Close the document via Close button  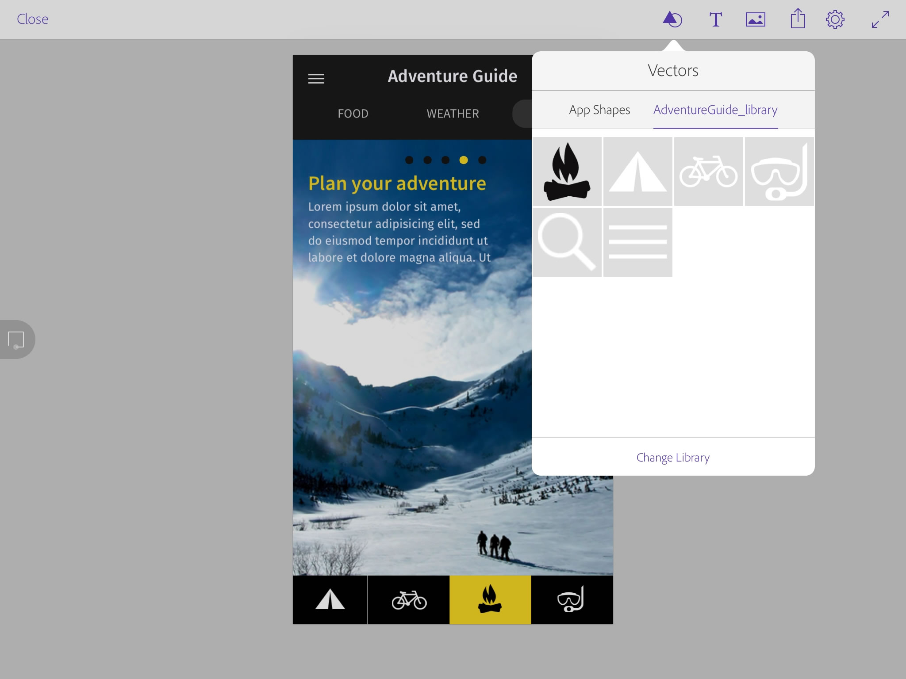click(32, 19)
